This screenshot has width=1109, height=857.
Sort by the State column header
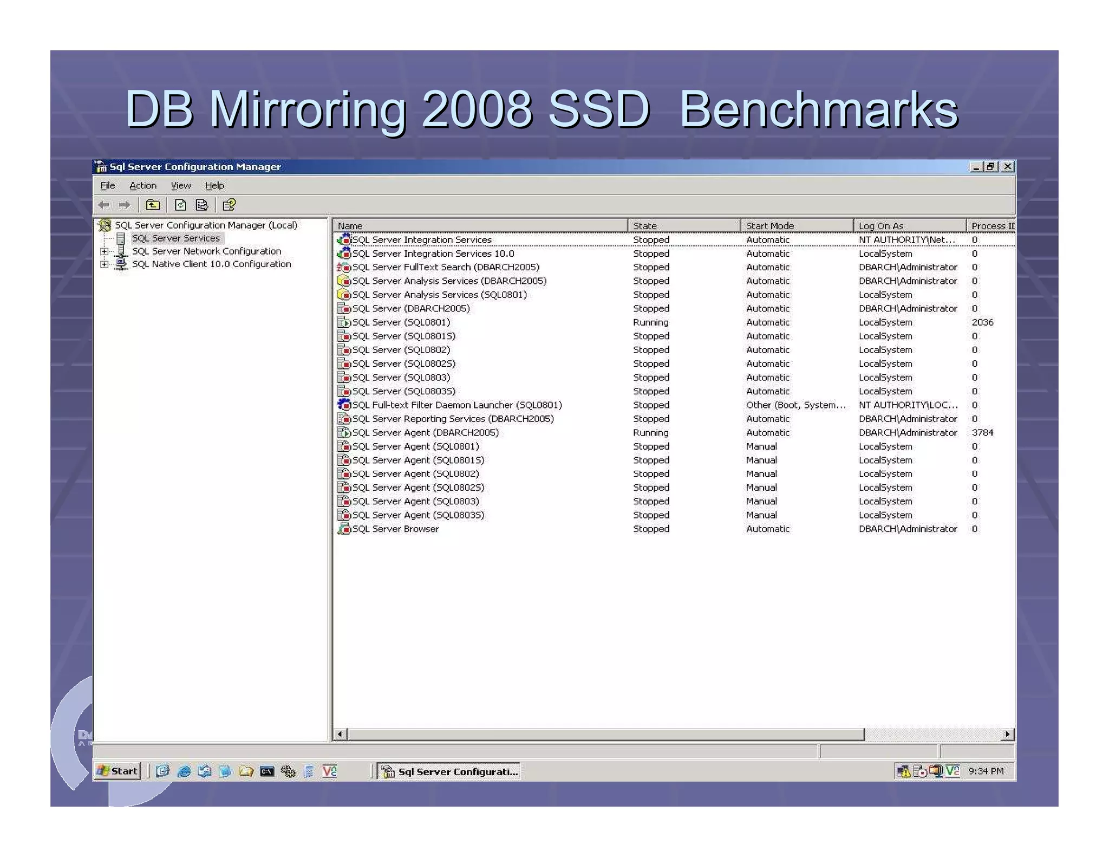(684, 225)
